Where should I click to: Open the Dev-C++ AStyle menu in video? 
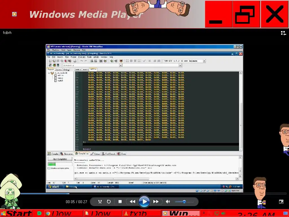tap(96, 57)
